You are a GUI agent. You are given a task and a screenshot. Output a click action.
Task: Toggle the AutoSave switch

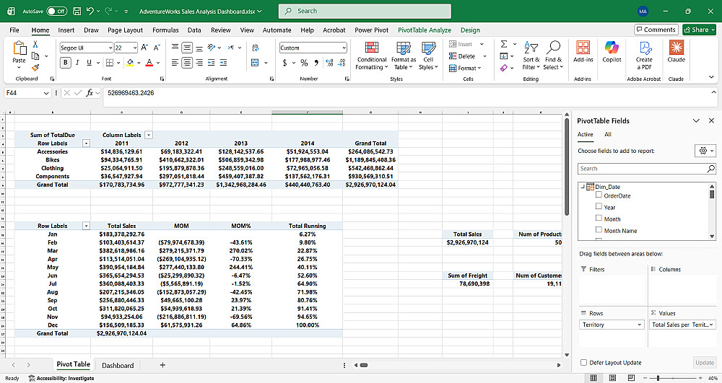tap(56, 11)
